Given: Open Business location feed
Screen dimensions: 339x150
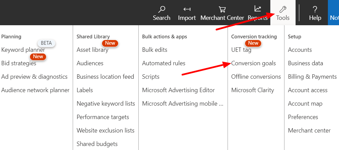Looking at the screenshot, I should 105,77.
